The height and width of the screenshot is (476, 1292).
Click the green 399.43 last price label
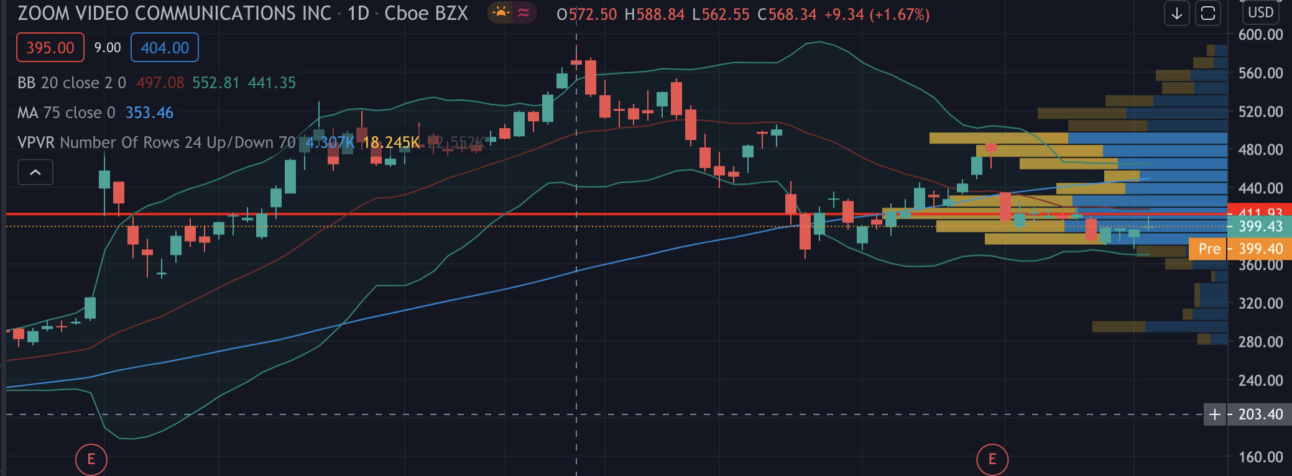click(1260, 226)
